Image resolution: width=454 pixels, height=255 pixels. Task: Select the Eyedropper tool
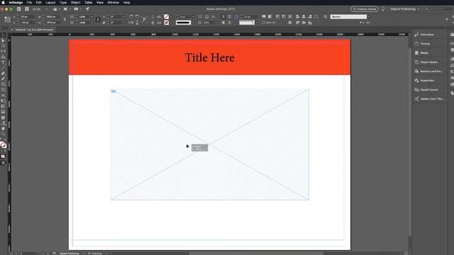pyautogui.click(x=3, y=123)
